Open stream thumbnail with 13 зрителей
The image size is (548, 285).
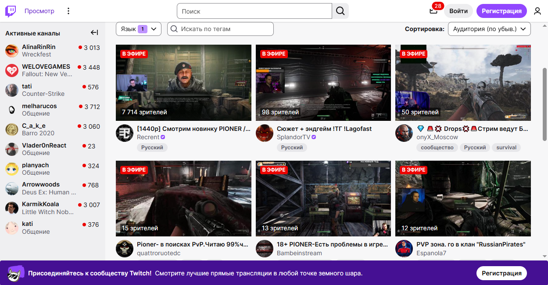[323, 199]
